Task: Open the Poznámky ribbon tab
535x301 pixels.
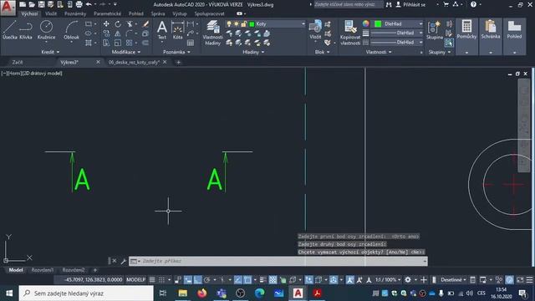Action: (75, 13)
